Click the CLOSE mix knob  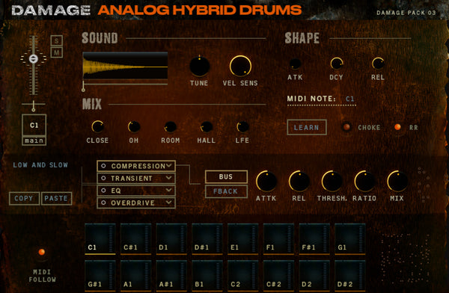[97, 126]
